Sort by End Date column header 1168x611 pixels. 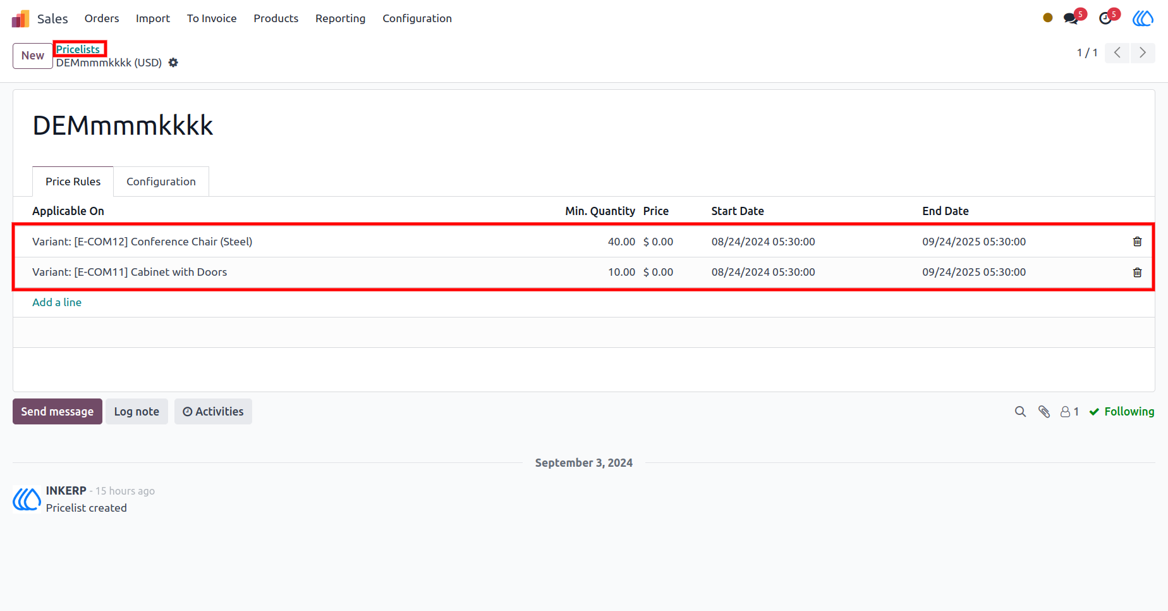(x=946, y=211)
